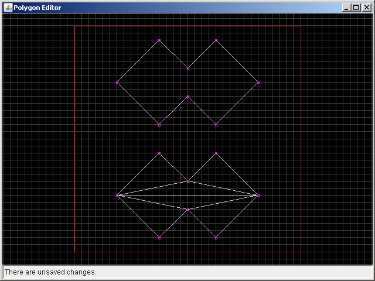Click the upper polygon's top center notch vertex
Screen dimensions: 375x281
(x=188, y=68)
